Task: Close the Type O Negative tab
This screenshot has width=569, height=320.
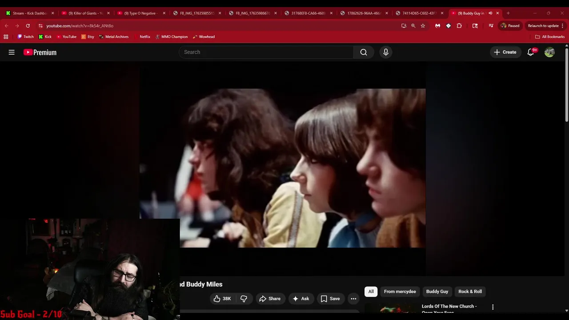Action: (164, 13)
